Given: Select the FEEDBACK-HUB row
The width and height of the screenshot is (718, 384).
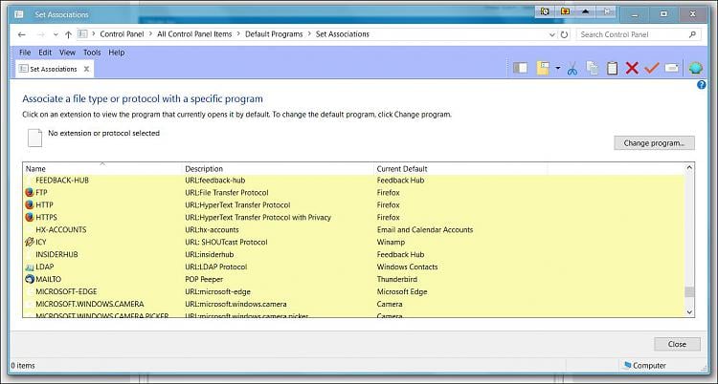Looking at the screenshot, I should tap(353, 181).
